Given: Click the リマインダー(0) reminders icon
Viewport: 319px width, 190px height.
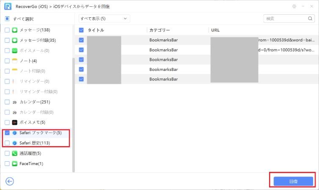Looking at the screenshot, I should [x=15, y=81].
